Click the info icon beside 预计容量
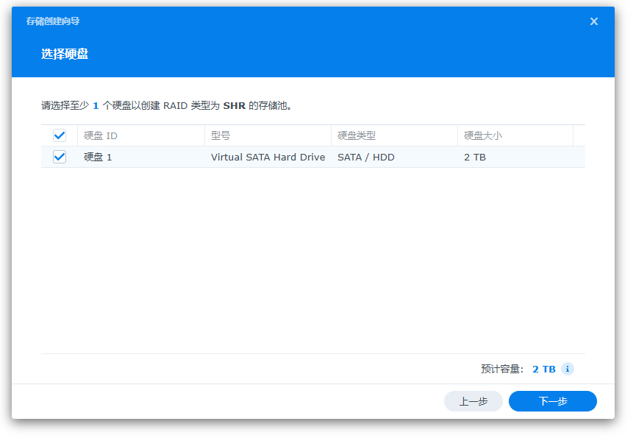 (567, 369)
